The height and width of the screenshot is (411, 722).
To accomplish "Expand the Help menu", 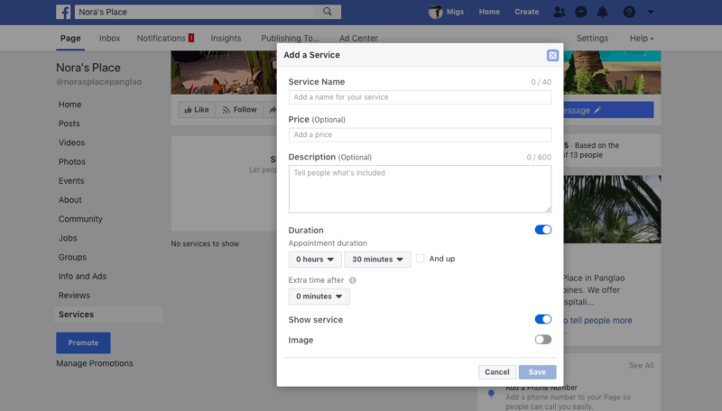I will 642,38.
